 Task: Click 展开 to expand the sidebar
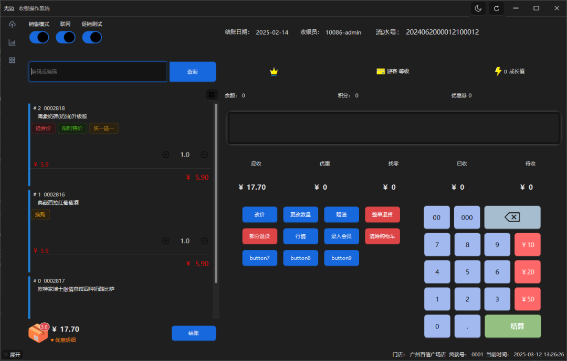coord(12,355)
